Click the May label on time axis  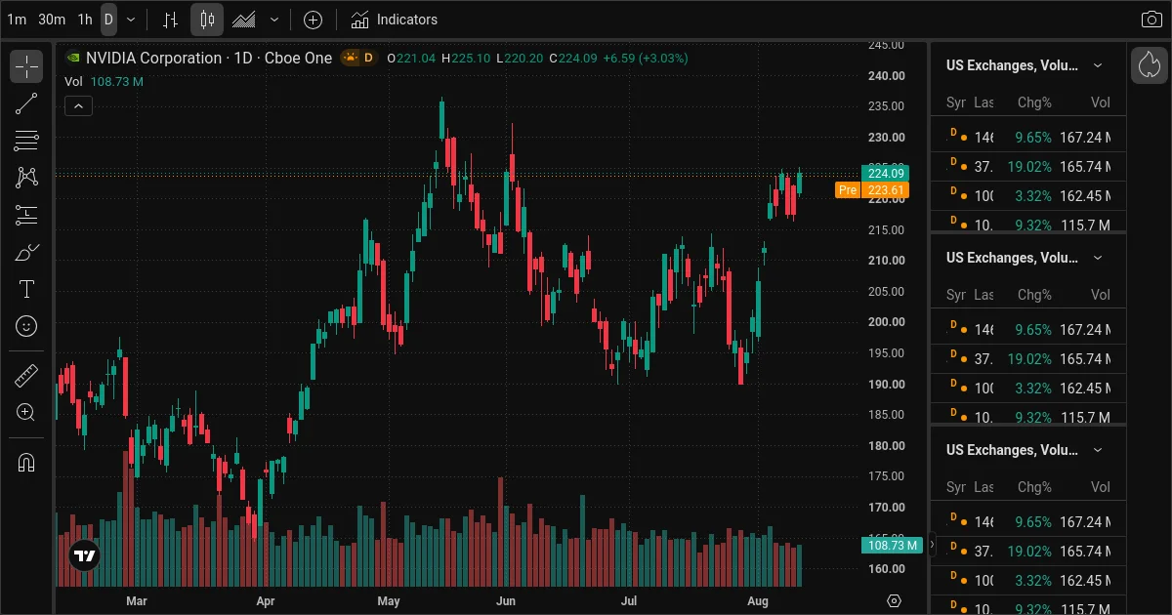point(389,601)
